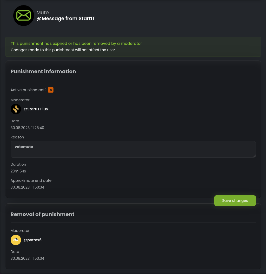
Task: Click the @potrex6 moderator avatar
Action: coord(16,240)
